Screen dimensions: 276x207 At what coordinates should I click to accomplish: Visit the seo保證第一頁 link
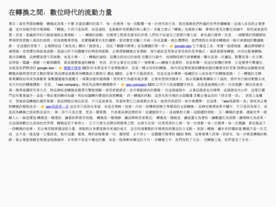[57, 106]
